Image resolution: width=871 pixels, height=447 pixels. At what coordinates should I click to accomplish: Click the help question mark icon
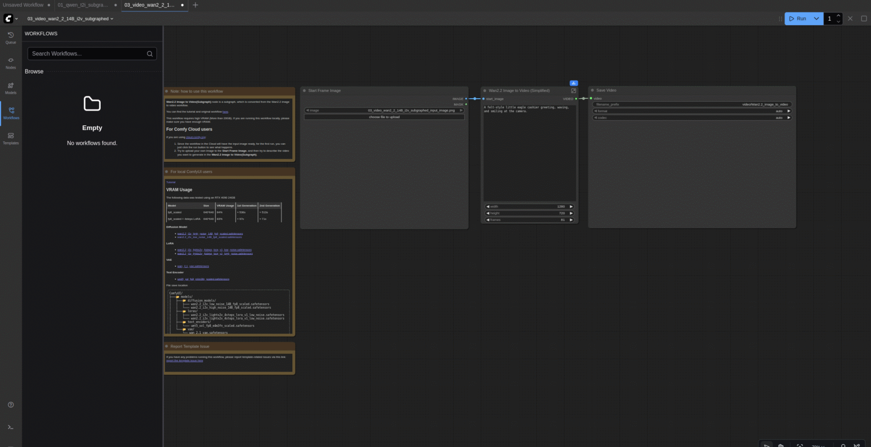click(x=10, y=405)
